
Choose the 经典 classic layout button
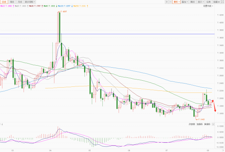tap(208, 2)
